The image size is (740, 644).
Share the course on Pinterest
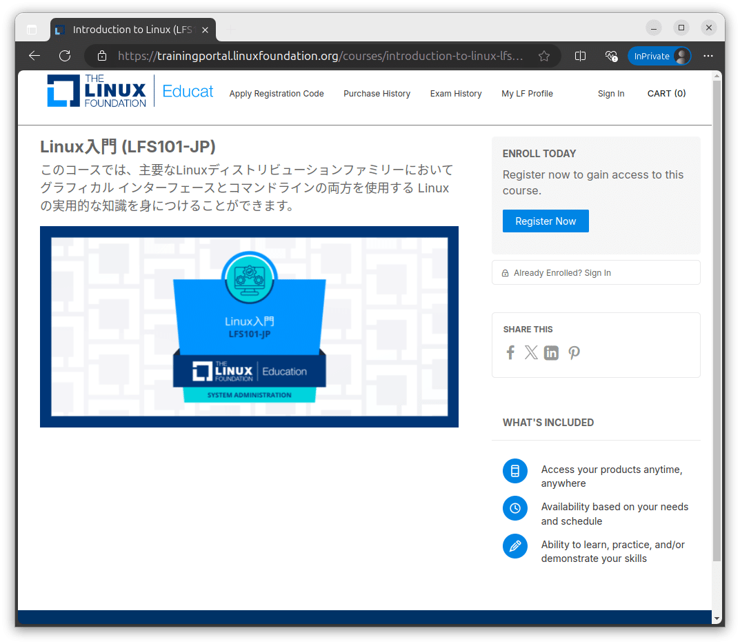click(574, 352)
